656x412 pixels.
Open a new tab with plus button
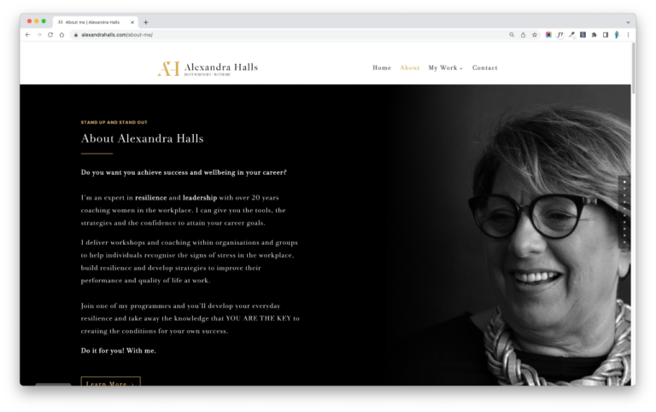145,22
